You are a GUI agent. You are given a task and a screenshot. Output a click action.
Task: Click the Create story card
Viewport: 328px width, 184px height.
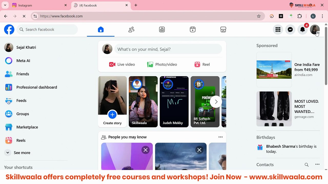112,102
